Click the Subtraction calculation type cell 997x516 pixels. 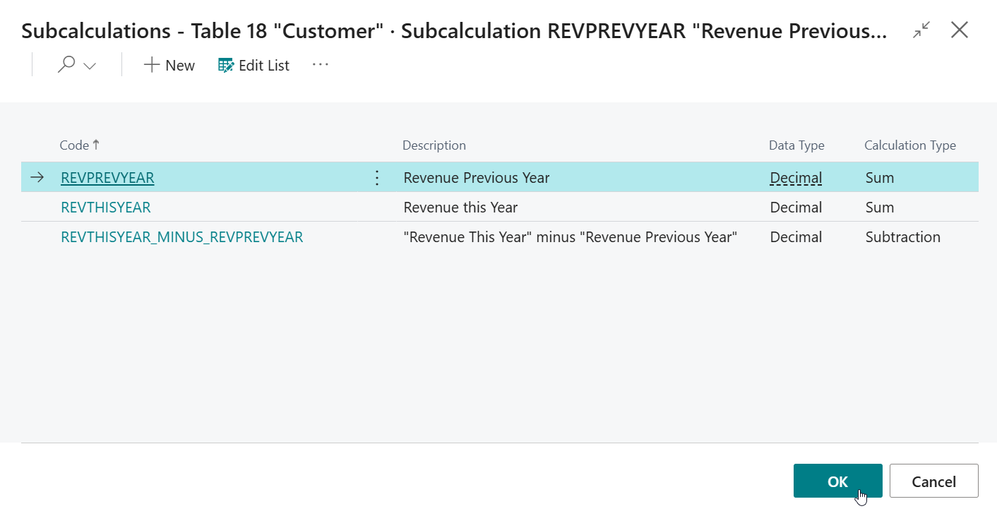902,237
